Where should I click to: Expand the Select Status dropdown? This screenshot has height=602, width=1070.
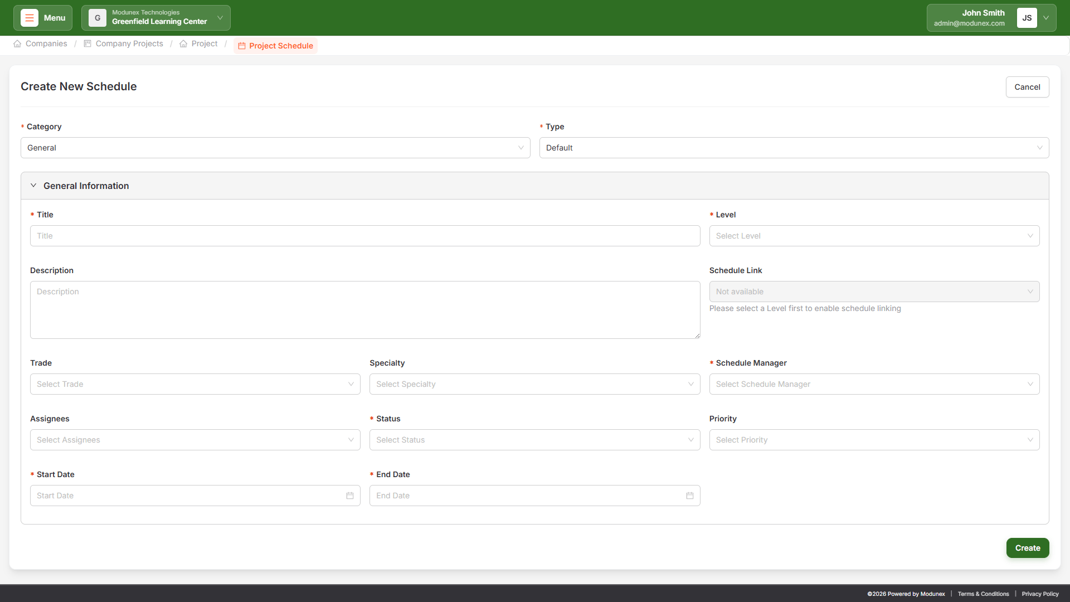[x=534, y=440]
